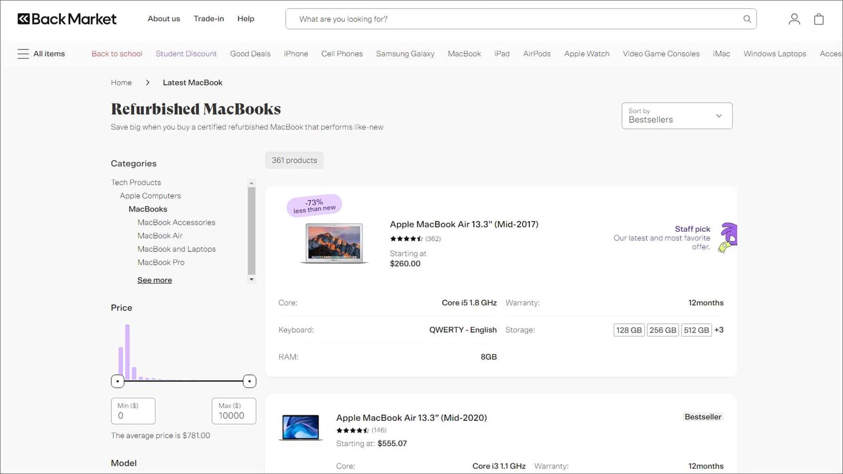Screen dimensions: 843x474
Task: Open the Trade-in page
Action: pos(209,19)
